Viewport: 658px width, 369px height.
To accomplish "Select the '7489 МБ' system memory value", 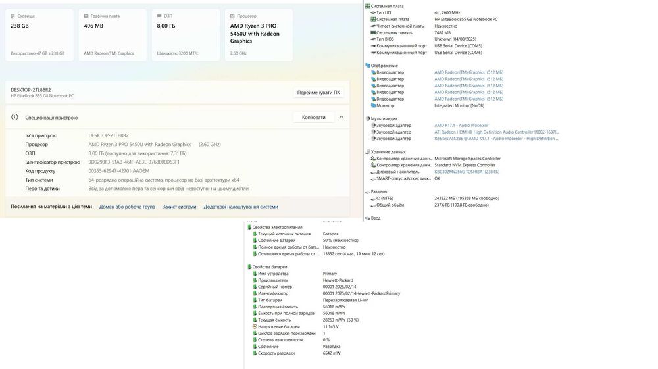I will 442,33.
